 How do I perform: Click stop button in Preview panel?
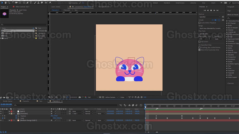pyautogui.click(x=211, y=10)
